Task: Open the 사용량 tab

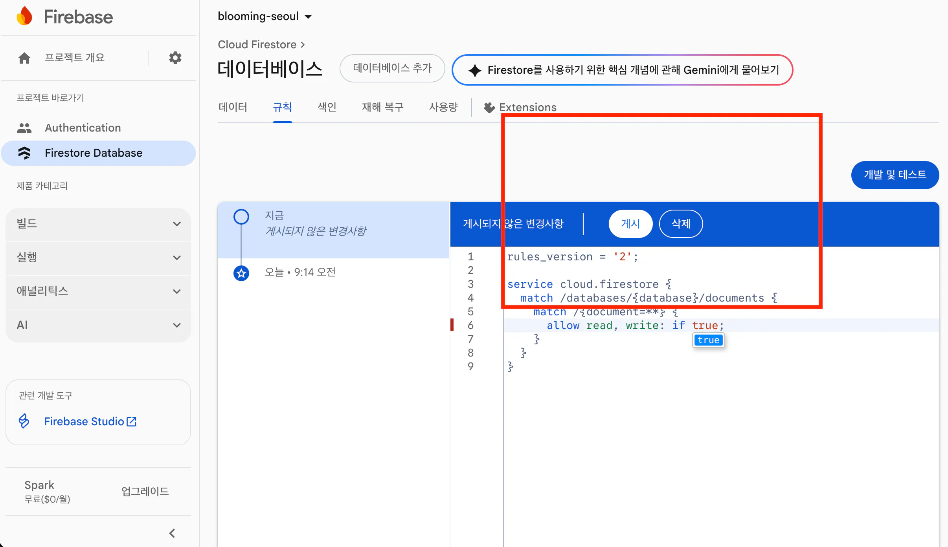Action: [443, 107]
